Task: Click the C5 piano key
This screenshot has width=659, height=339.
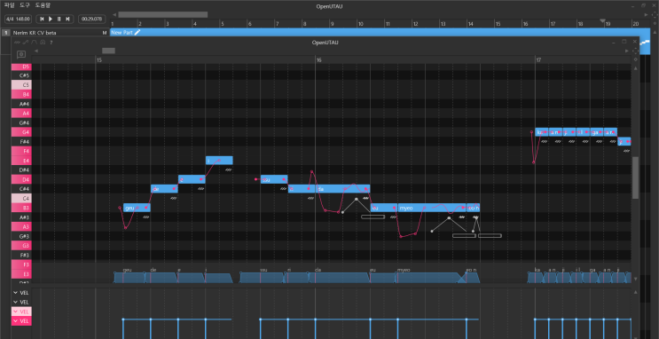Action: point(21,85)
